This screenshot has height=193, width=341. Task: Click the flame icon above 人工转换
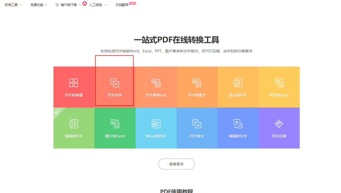coord(85,4)
